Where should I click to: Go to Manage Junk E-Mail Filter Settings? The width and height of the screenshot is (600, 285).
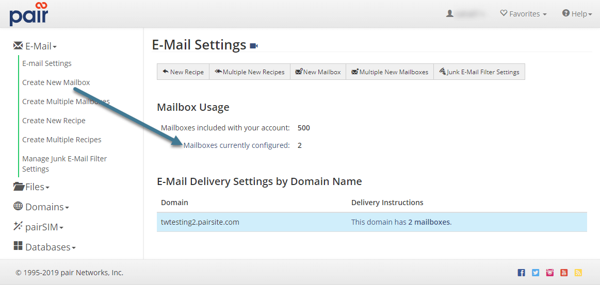tap(64, 164)
